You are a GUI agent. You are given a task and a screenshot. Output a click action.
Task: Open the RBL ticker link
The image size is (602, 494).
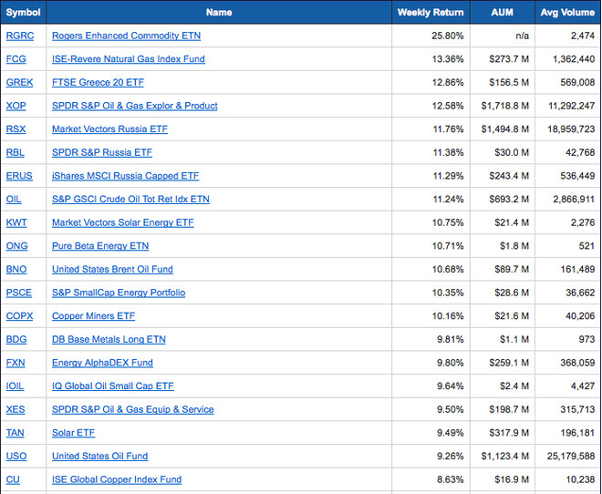click(15, 152)
